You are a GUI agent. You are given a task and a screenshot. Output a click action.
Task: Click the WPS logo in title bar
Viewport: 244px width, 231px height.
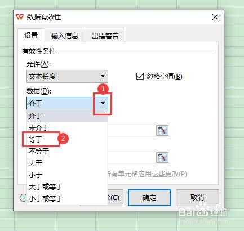click(x=20, y=17)
